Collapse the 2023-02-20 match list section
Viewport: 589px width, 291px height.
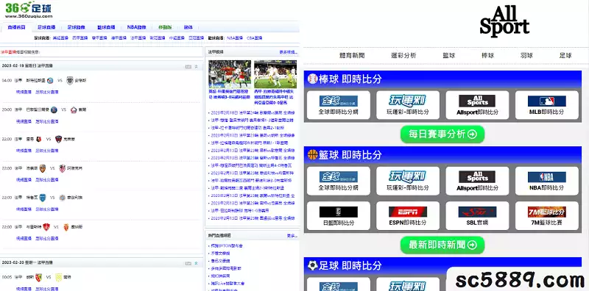[x=196, y=263]
